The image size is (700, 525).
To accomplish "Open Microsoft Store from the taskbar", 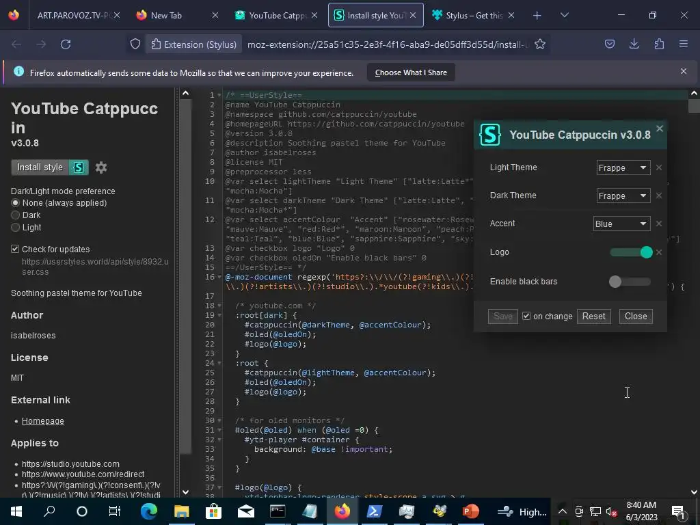I will click(213, 511).
